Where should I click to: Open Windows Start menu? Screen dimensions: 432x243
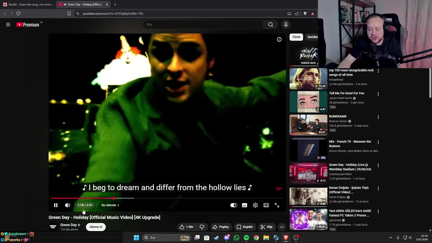[136, 238]
